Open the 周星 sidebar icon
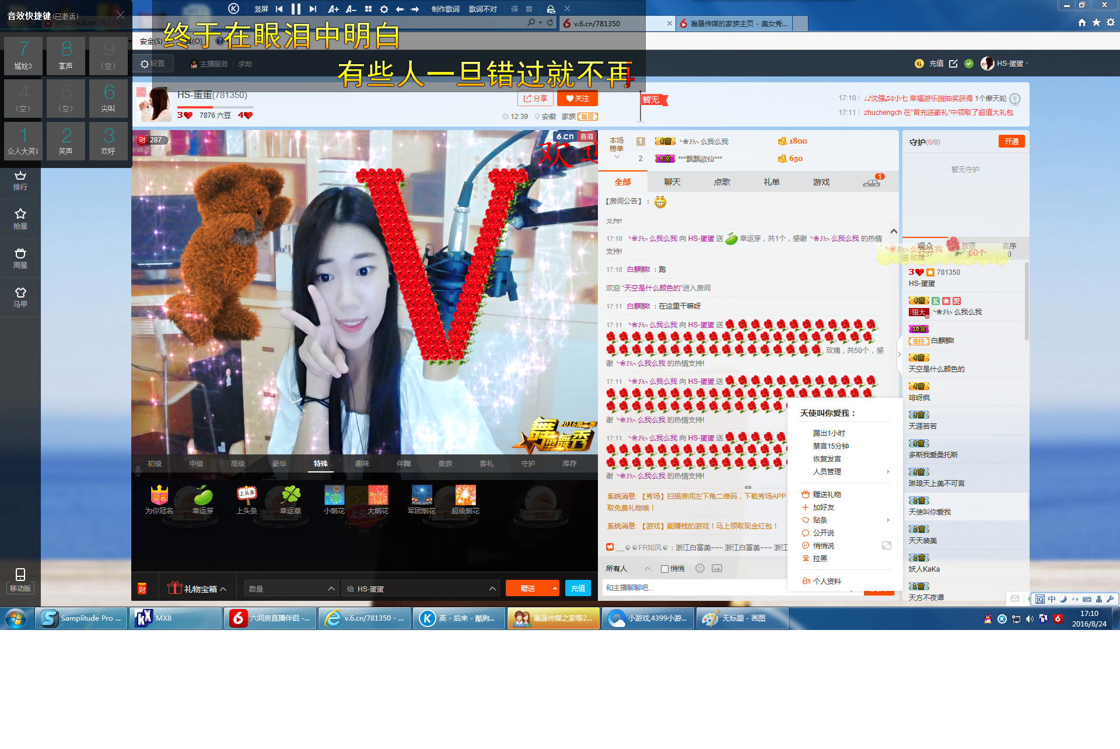 [20, 258]
